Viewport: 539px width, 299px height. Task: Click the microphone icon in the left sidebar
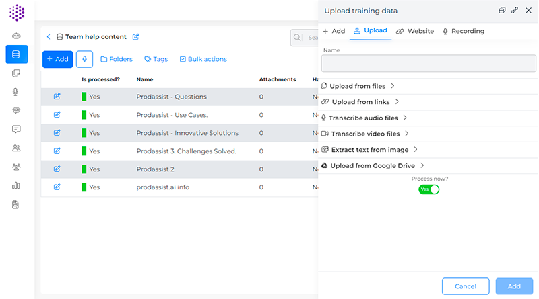(16, 92)
